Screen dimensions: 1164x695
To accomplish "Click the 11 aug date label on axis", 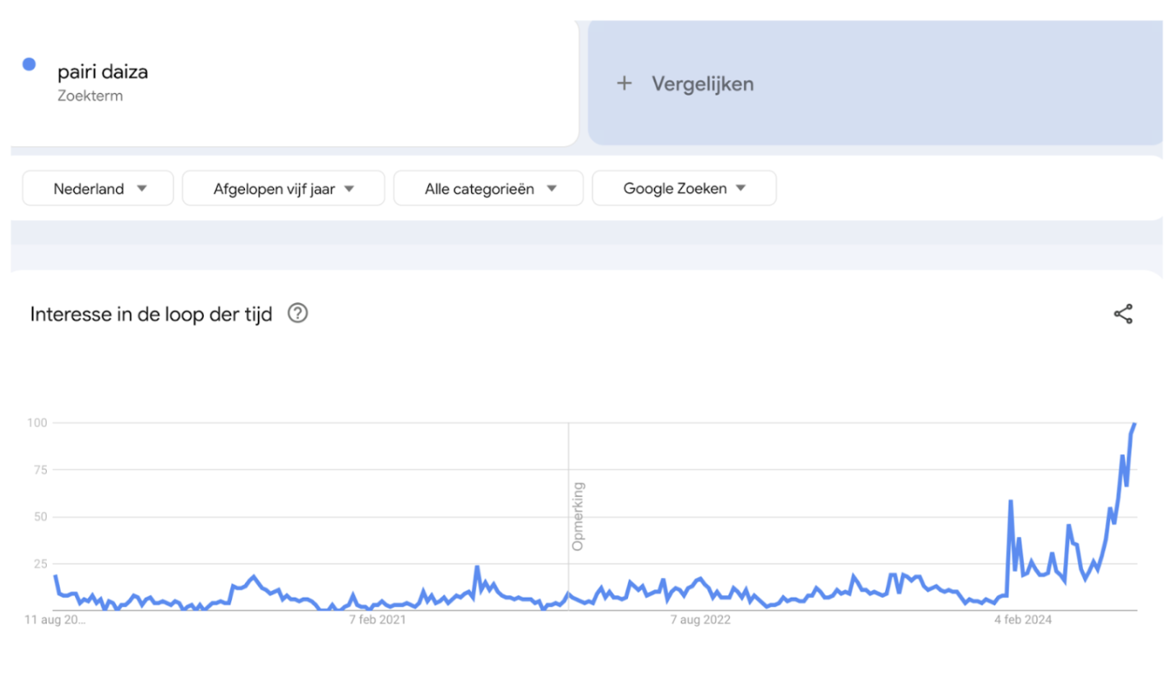I will [55, 620].
